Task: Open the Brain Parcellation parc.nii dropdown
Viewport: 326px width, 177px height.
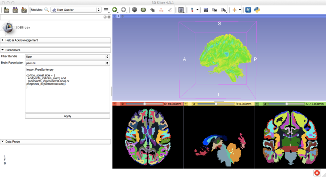Action: (67, 63)
